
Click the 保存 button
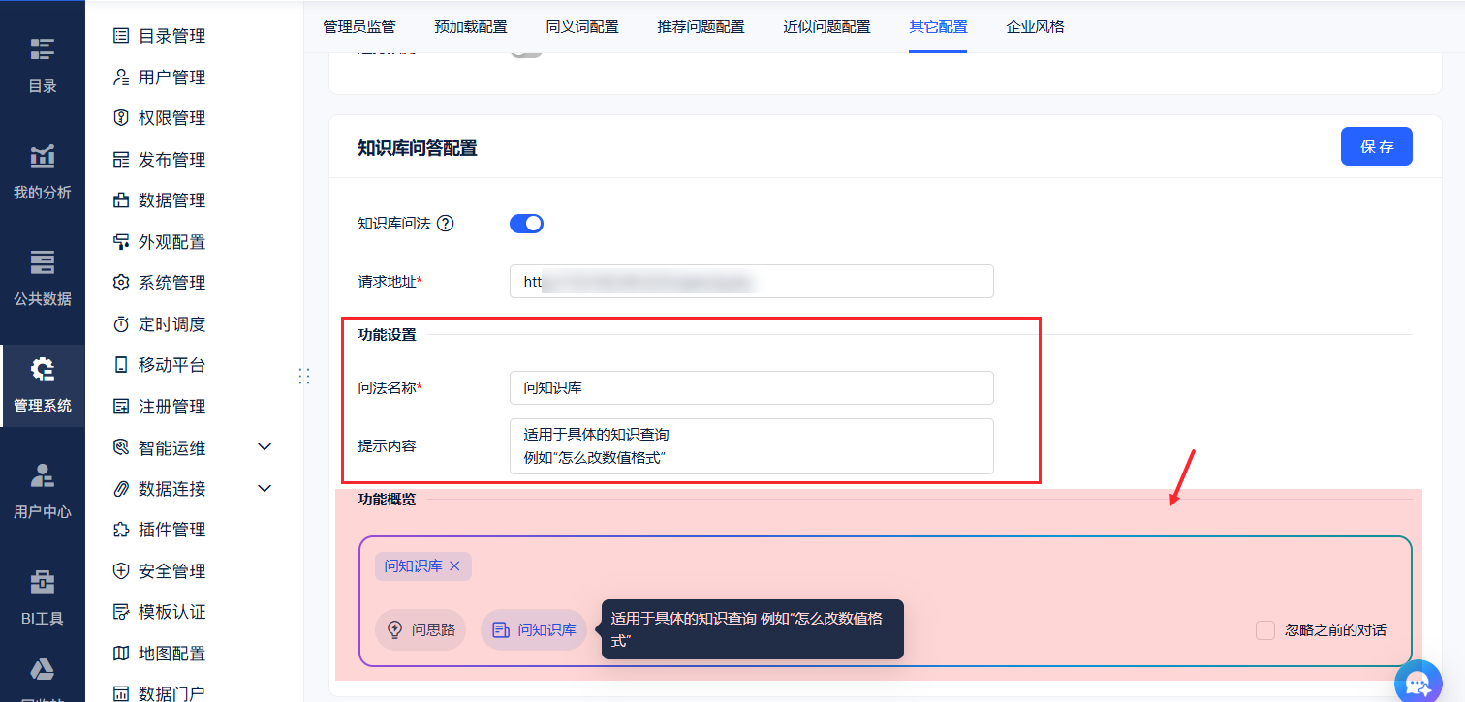[1377, 146]
